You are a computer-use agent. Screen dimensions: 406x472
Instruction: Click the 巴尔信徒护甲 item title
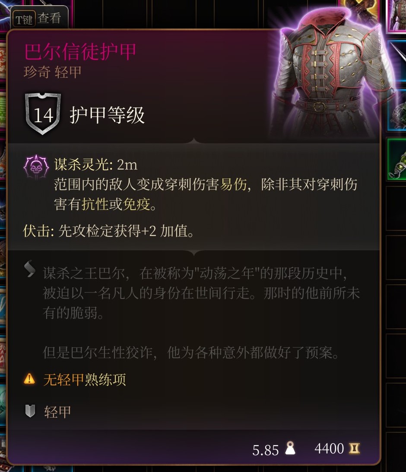click(80, 52)
